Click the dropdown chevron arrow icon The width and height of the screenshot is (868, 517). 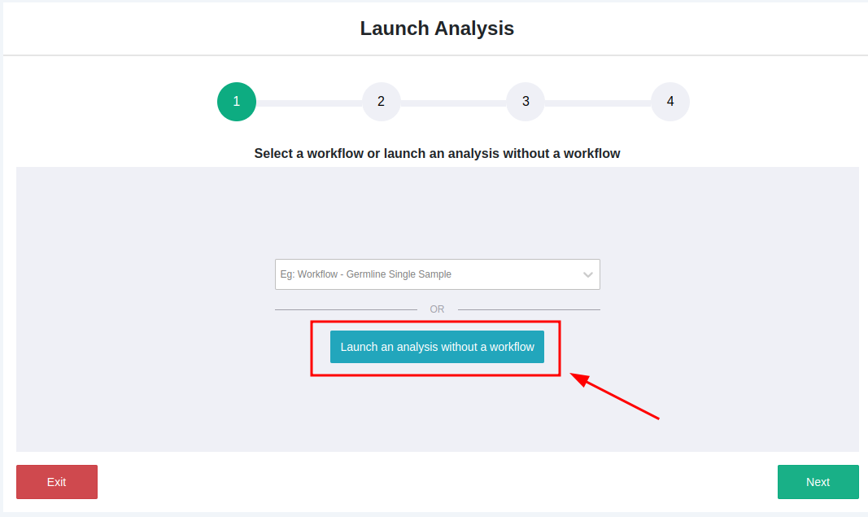588,275
